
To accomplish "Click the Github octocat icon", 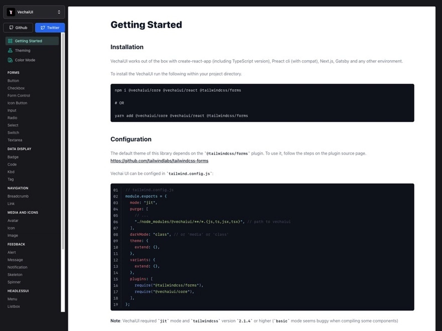I will click(x=11, y=28).
